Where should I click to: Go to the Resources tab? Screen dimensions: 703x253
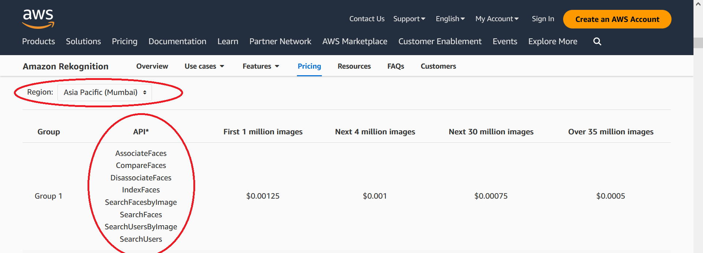354,66
